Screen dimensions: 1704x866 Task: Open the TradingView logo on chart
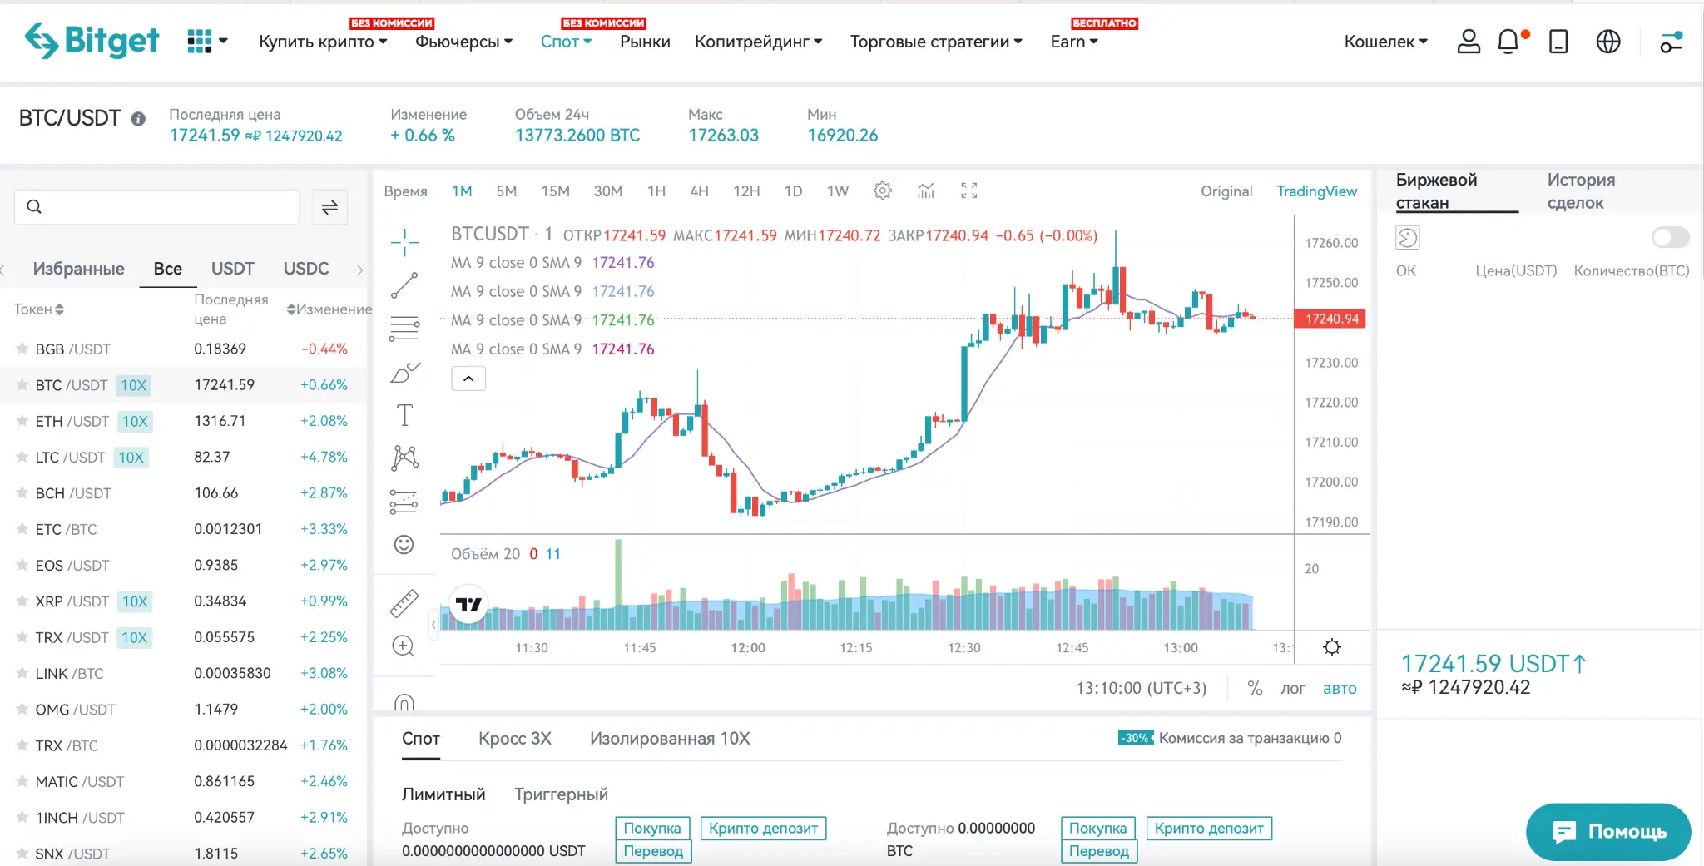pos(468,605)
